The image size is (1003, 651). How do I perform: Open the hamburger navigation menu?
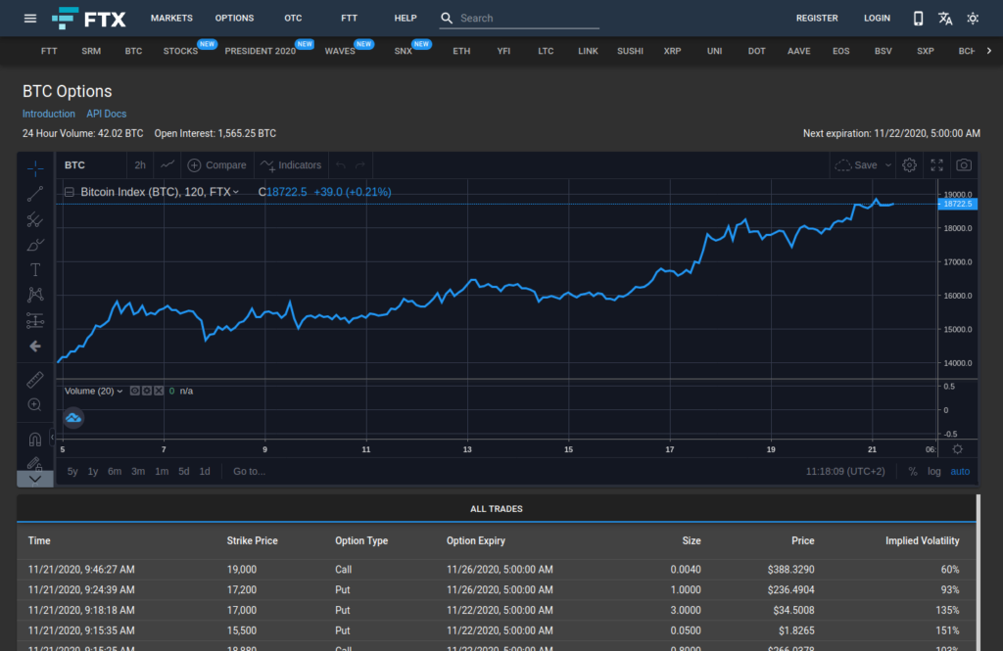(30, 18)
